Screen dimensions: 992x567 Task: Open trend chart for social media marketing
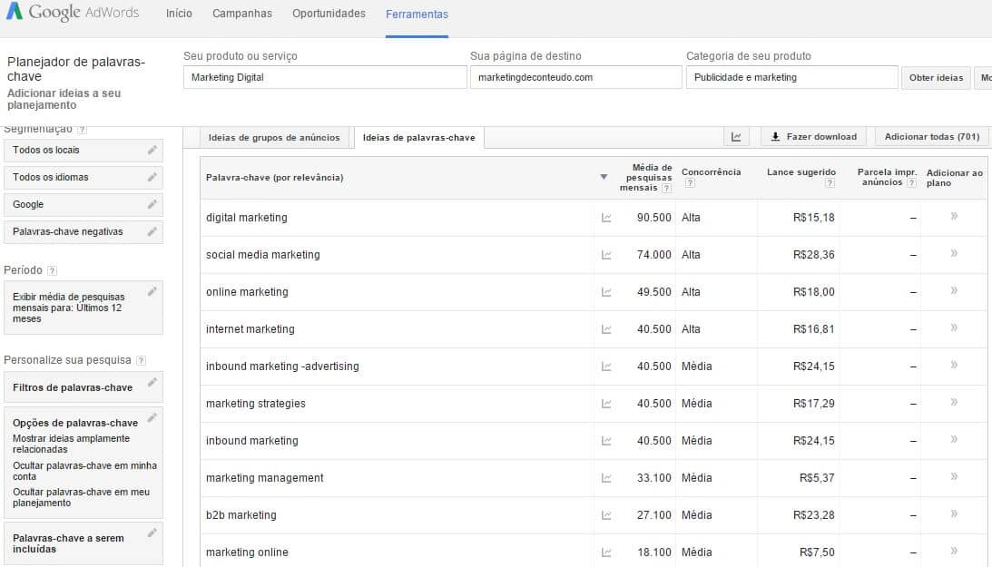606,255
